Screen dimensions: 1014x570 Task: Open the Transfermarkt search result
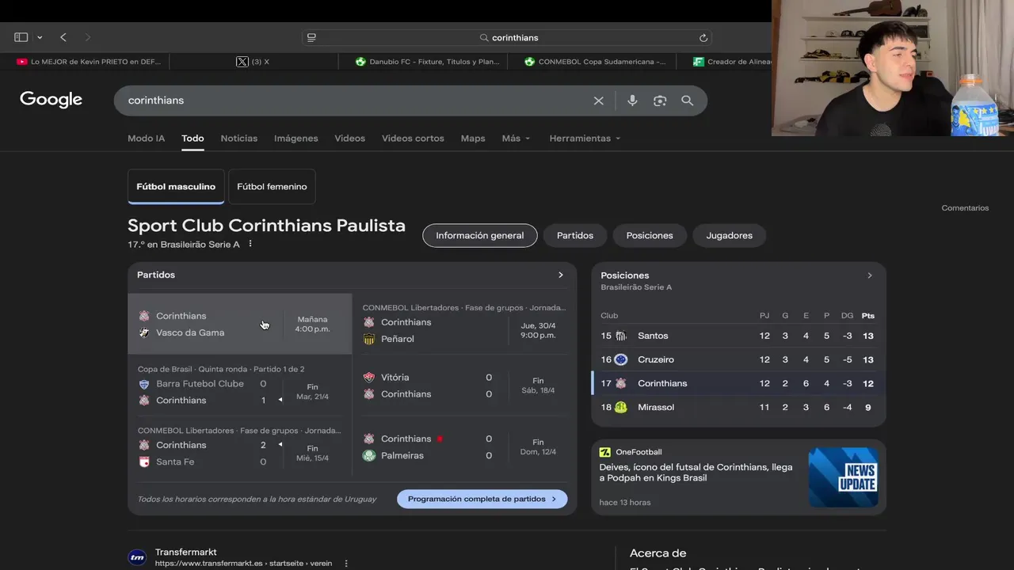186,552
